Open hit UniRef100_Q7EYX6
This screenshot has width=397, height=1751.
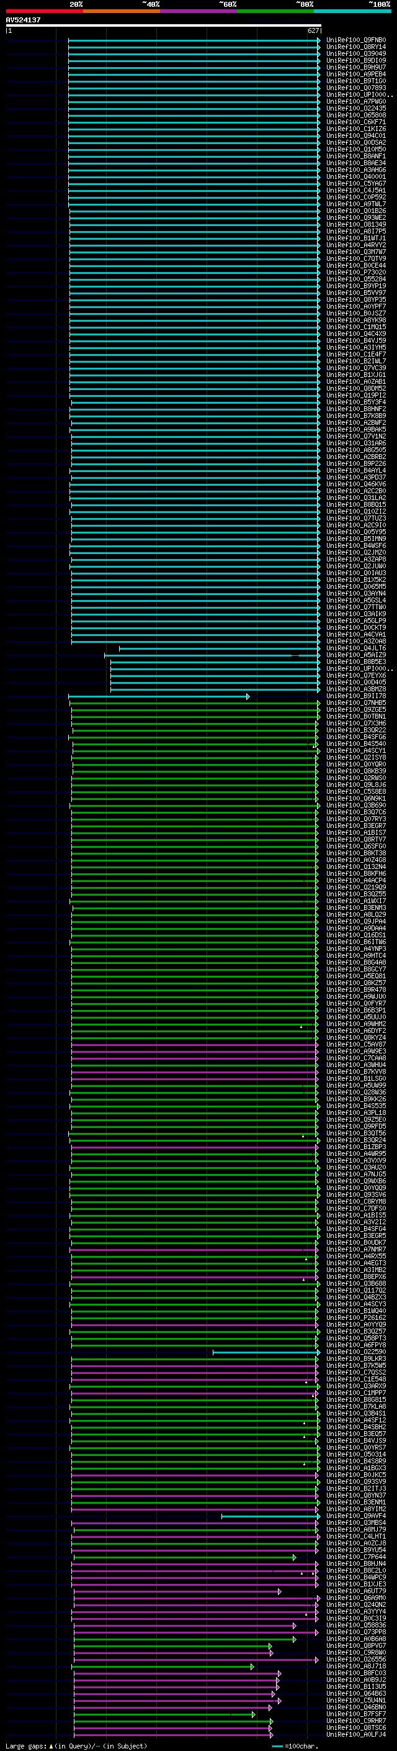(355, 675)
